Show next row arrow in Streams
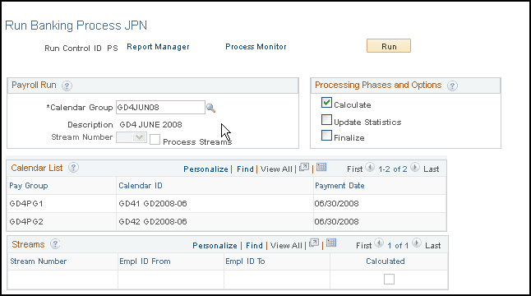Viewport: 531px width, 296px height. point(417,243)
